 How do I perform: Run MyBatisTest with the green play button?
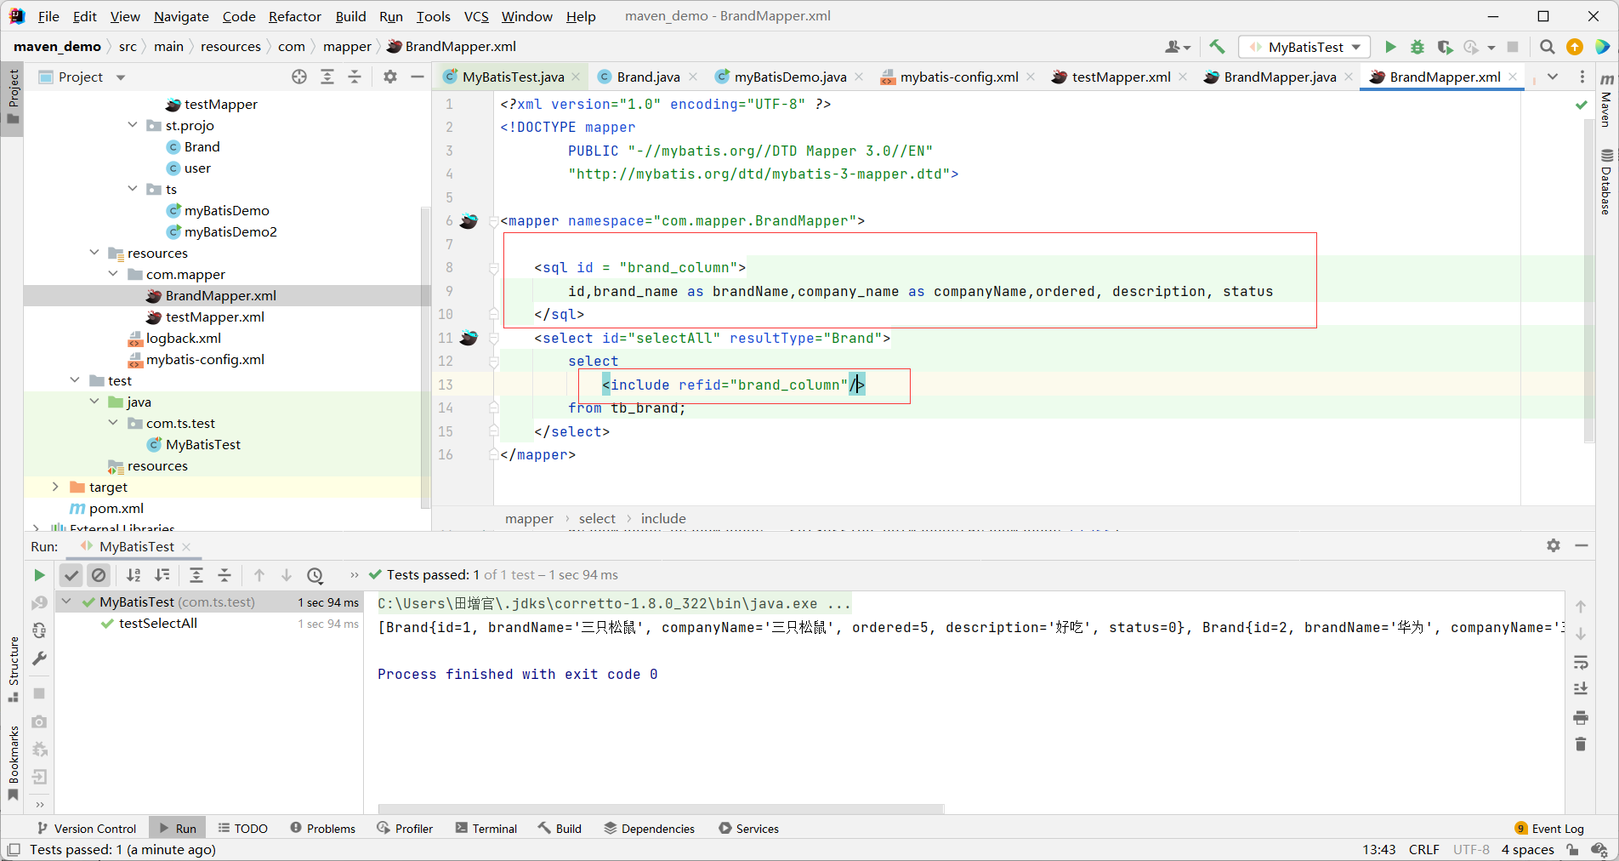1390,47
